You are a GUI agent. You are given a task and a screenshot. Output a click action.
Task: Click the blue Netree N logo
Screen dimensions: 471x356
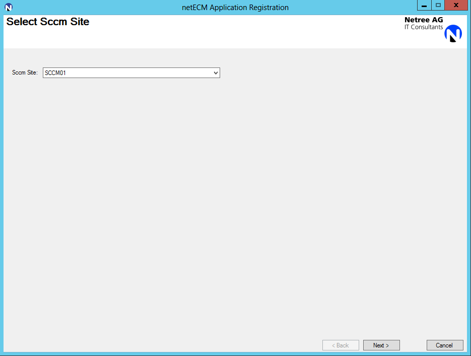[x=453, y=33]
